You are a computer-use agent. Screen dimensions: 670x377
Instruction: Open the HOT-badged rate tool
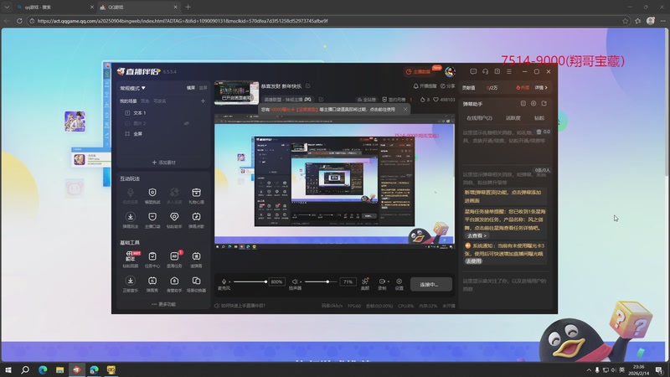point(131,260)
